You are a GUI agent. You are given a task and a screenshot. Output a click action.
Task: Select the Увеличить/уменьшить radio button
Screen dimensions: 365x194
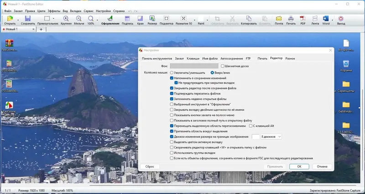point(172,72)
